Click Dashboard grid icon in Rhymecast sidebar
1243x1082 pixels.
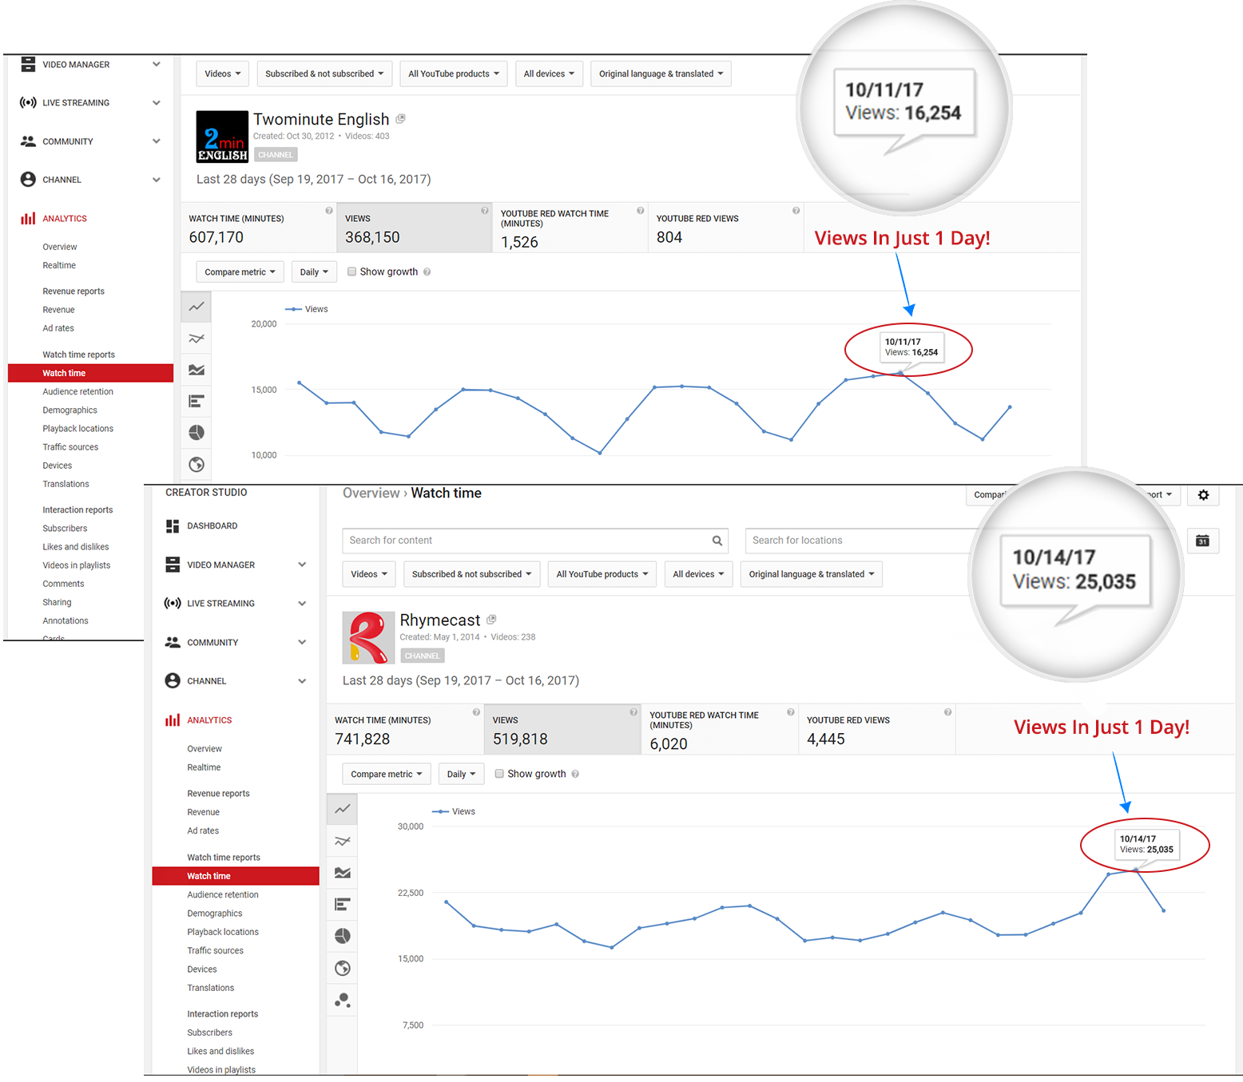(173, 526)
